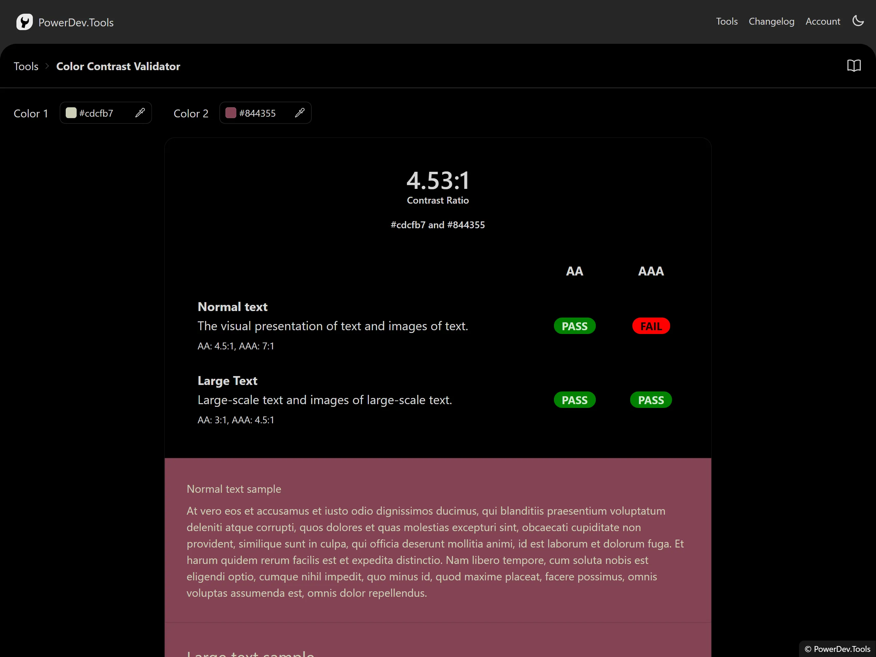Click the 'Normal text sample' label

[234, 489]
